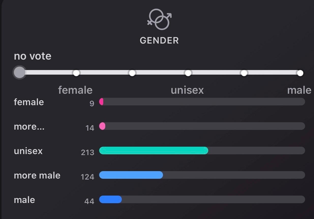Click the teal unisex results bar

click(x=154, y=150)
